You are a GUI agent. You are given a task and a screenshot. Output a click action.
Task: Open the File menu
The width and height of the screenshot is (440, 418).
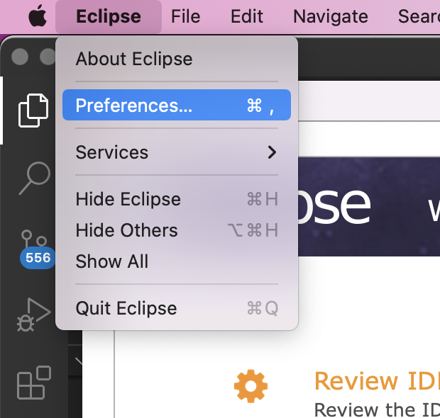(x=186, y=16)
